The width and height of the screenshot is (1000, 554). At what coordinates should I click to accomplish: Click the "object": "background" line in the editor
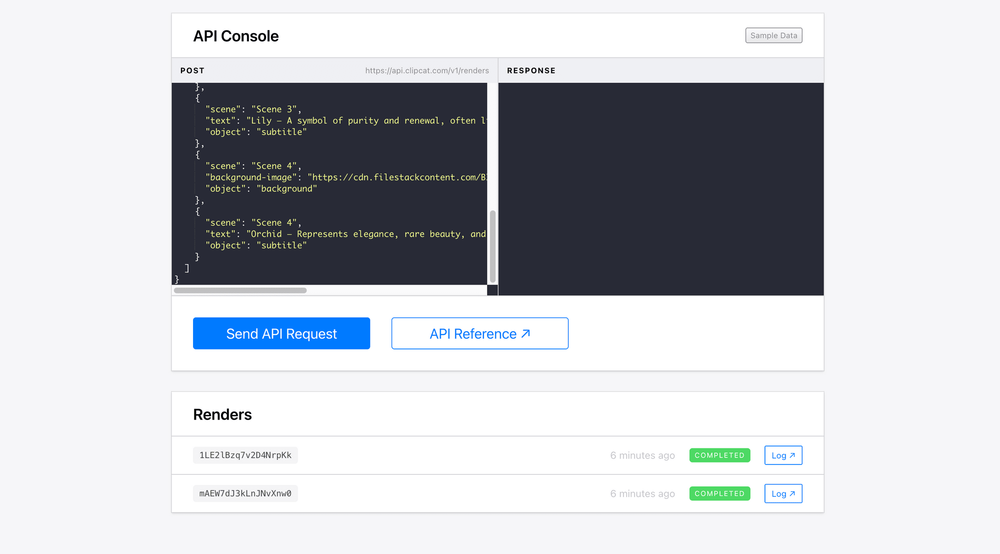point(261,189)
